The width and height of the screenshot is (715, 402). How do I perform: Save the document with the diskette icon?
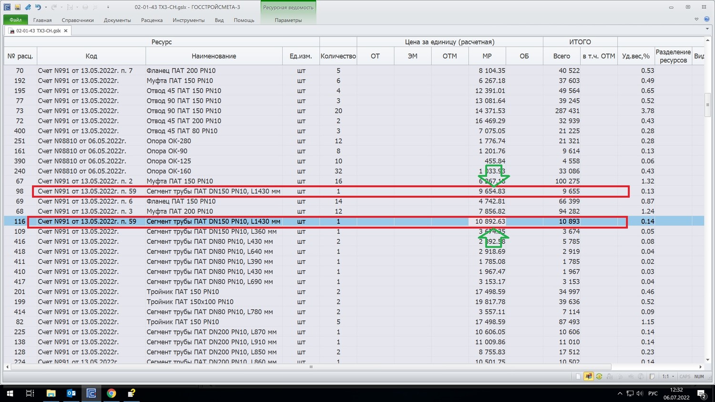(17, 7)
